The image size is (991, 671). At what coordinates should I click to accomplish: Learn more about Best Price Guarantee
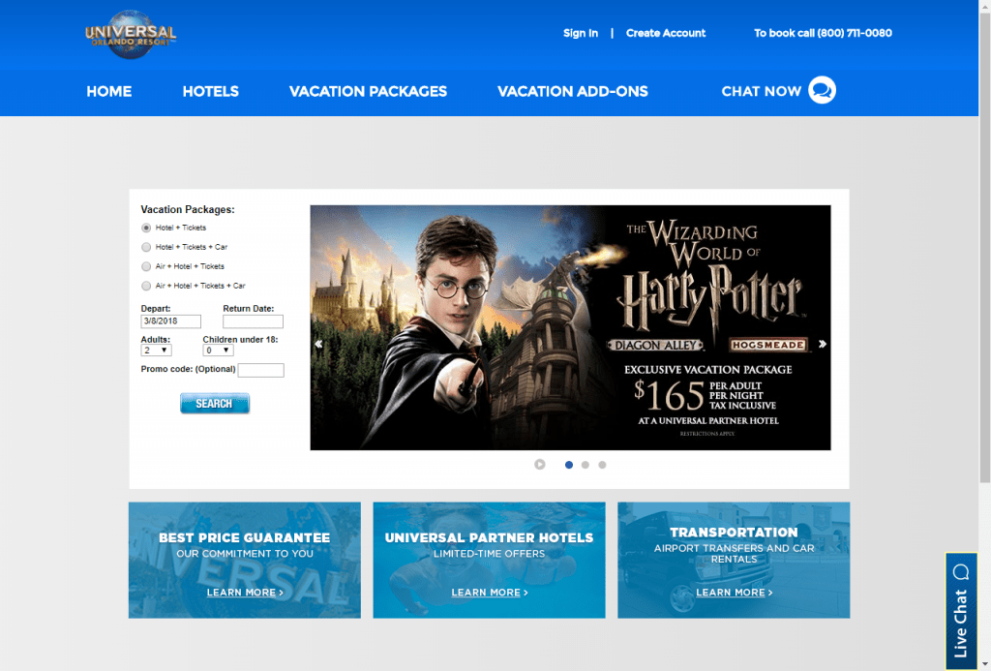pos(245,593)
